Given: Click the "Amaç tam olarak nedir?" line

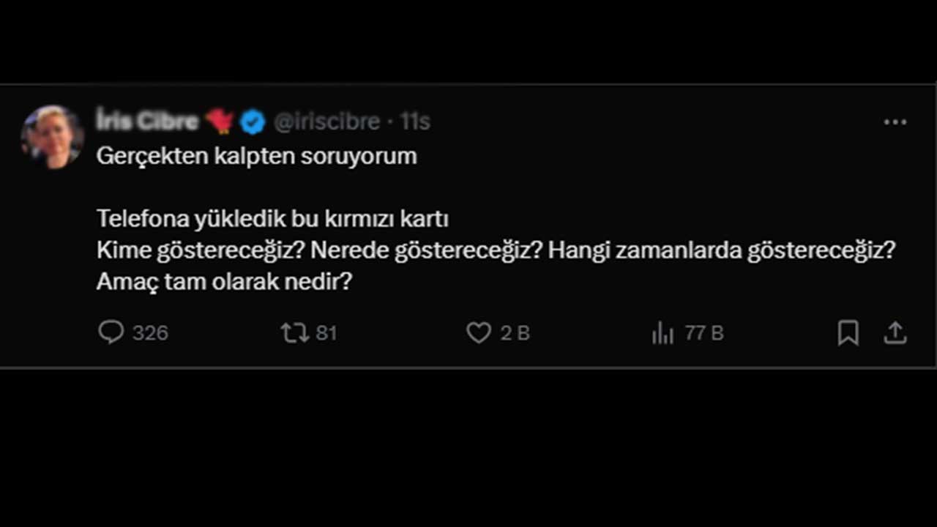Looking at the screenshot, I should [x=224, y=282].
